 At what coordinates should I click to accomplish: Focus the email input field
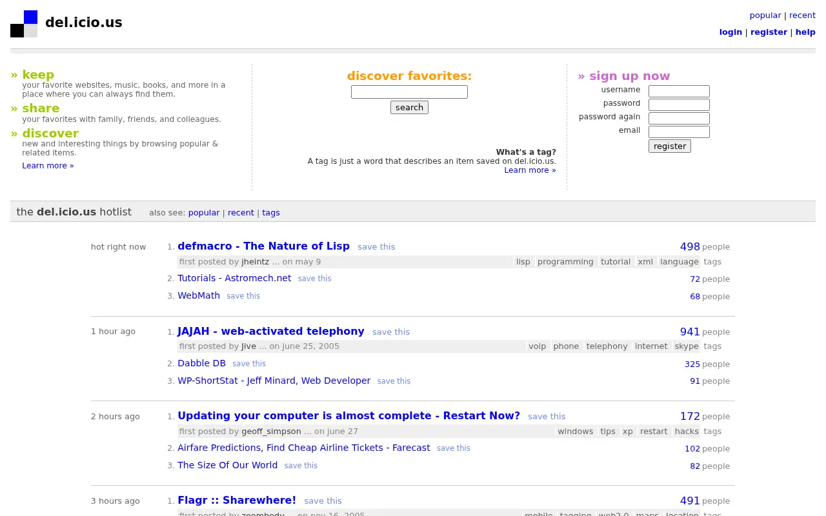(x=679, y=132)
